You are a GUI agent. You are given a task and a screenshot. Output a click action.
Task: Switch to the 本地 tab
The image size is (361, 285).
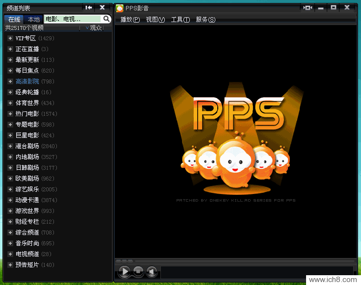33,20
